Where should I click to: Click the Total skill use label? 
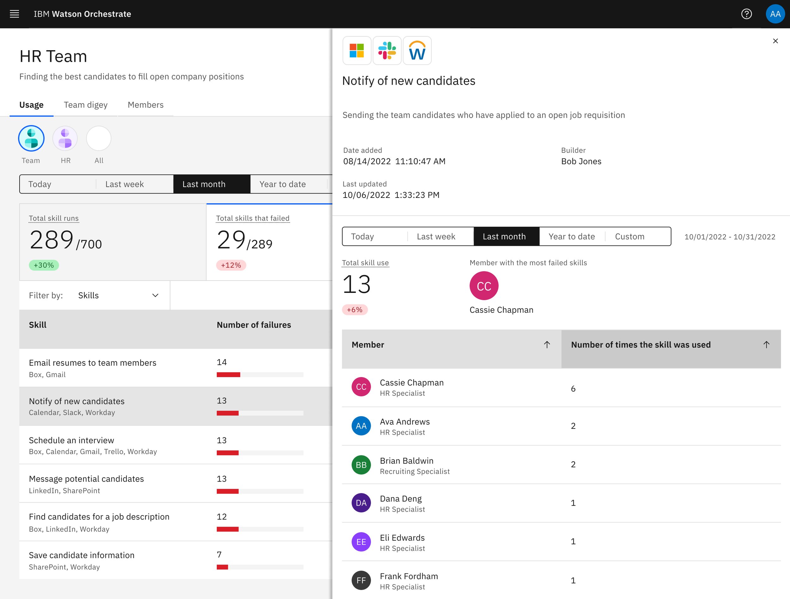[x=365, y=263]
